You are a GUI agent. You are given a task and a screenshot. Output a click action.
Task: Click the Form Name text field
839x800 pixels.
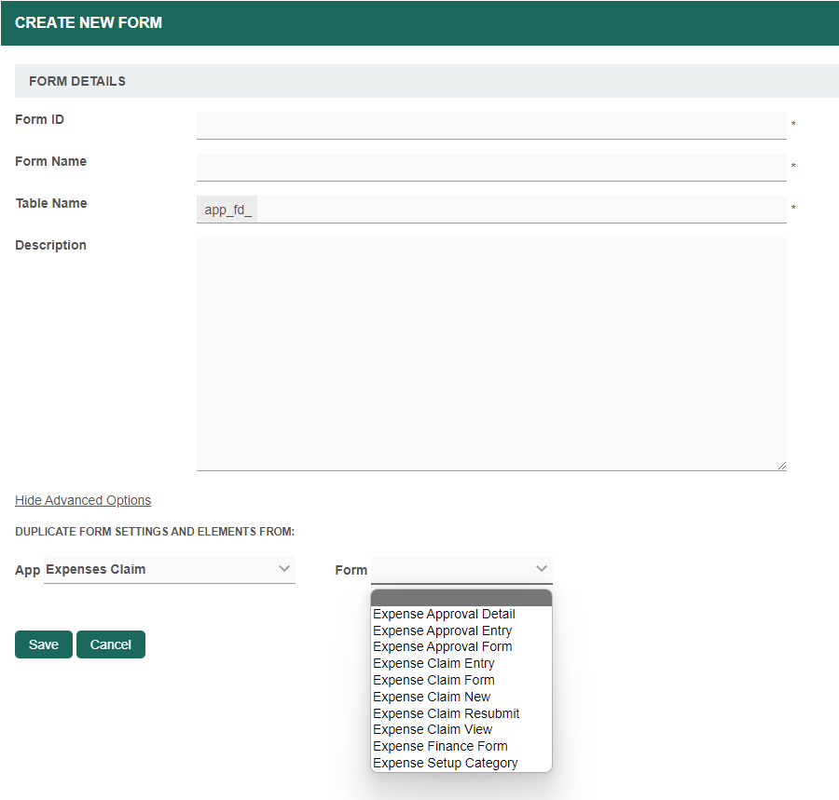[491, 167]
